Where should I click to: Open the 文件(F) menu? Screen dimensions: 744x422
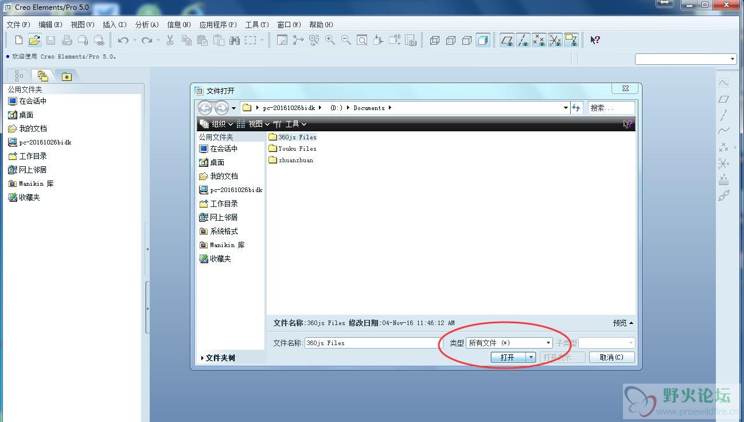tap(18, 25)
